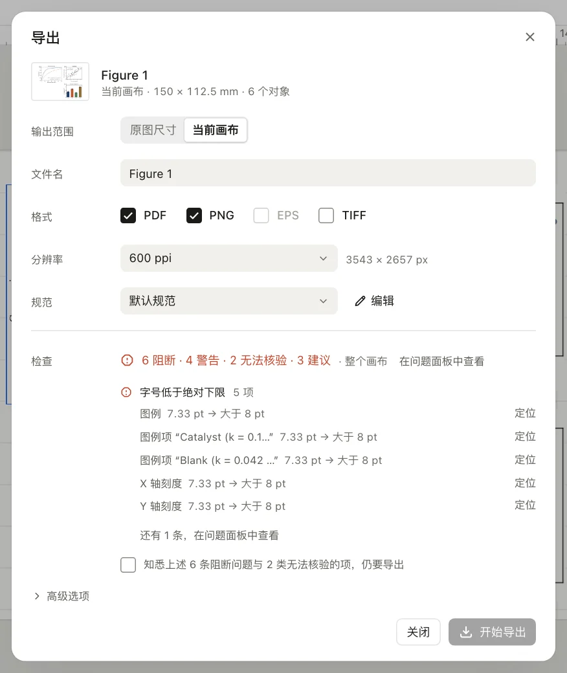Click 定位 for the X 轴刻度 row
Screen dimensions: 567x673
[525, 483]
